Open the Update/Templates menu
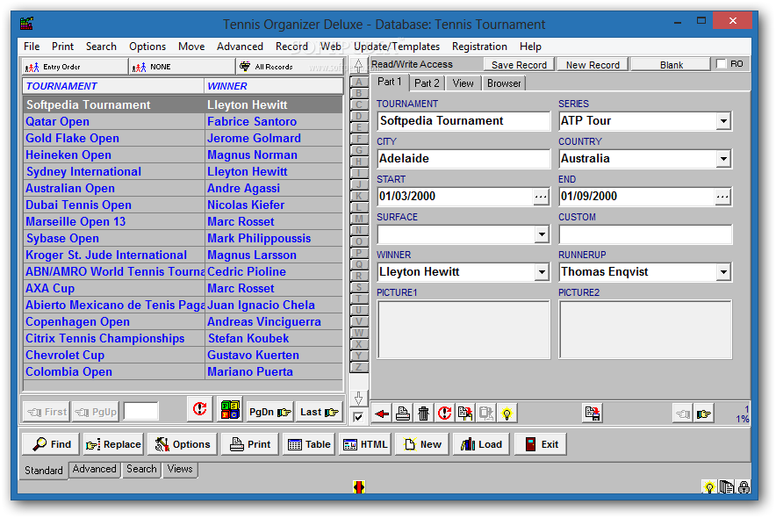Screen dimensions: 776x518 (x=397, y=47)
